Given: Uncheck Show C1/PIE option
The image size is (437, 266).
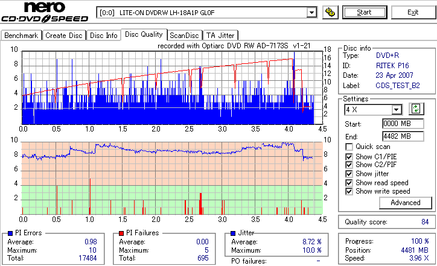Looking at the screenshot, I should pos(349,157).
